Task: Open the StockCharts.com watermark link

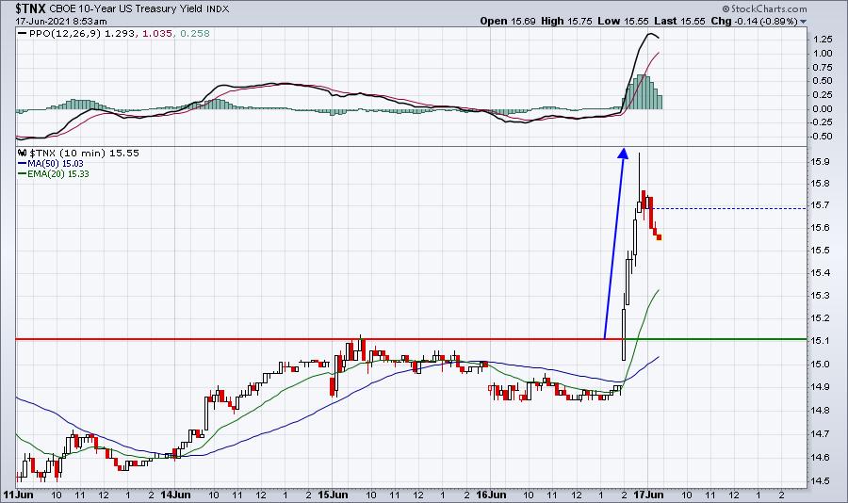Action: (x=792, y=8)
